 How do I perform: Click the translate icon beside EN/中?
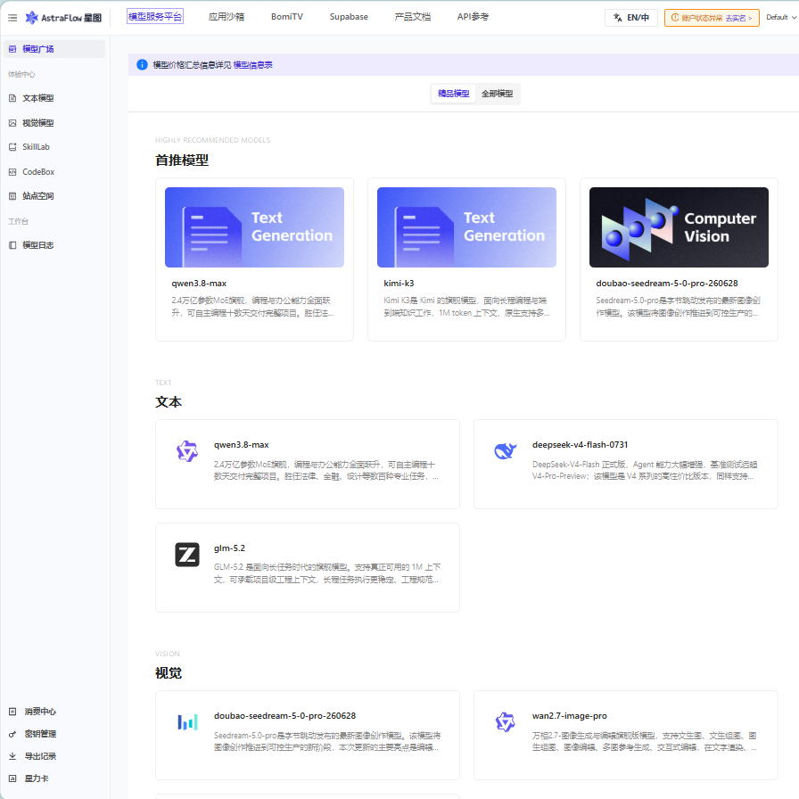pyautogui.click(x=618, y=17)
